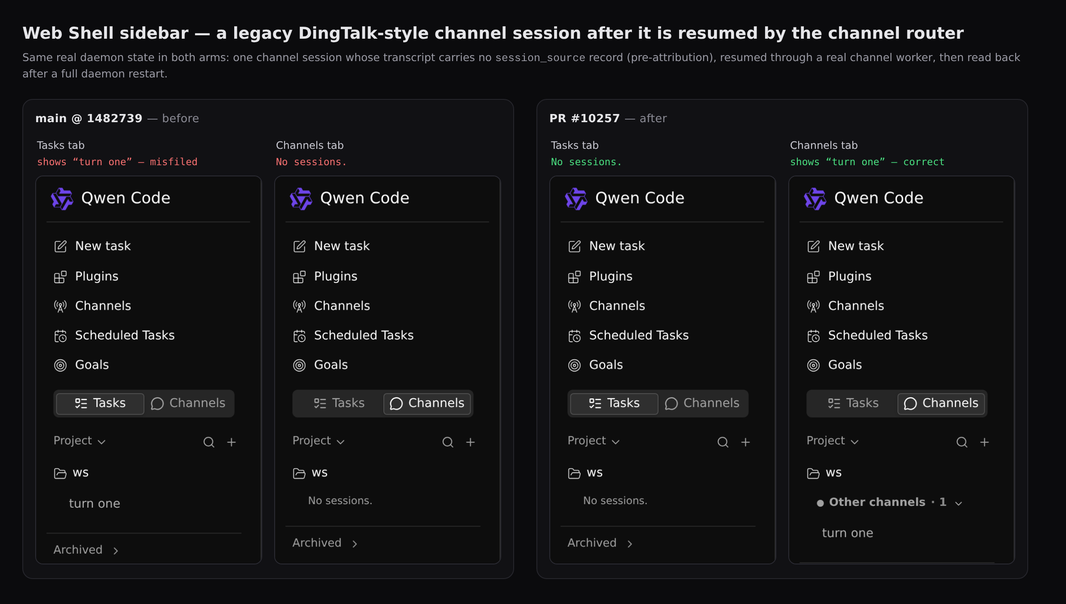Screen dimensions: 1066x604
Task: Open the Project dropdown in the misfiled panel
Action: pyautogui.click(x=80, y=441)
